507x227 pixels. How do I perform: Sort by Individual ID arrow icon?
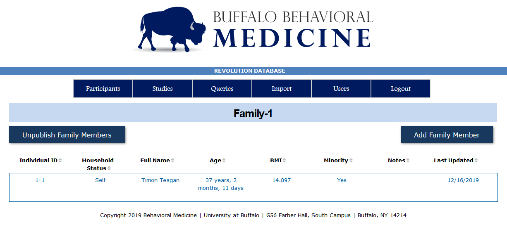pos(60,161)
